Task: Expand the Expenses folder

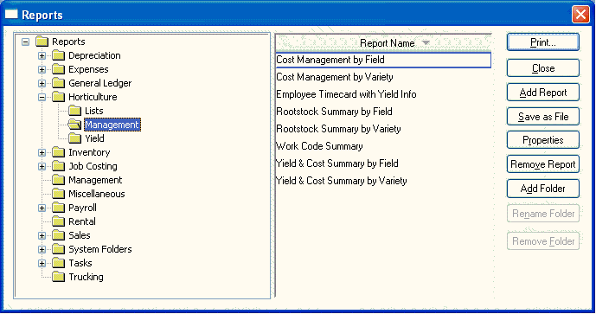Action: [x=42, y=69]
